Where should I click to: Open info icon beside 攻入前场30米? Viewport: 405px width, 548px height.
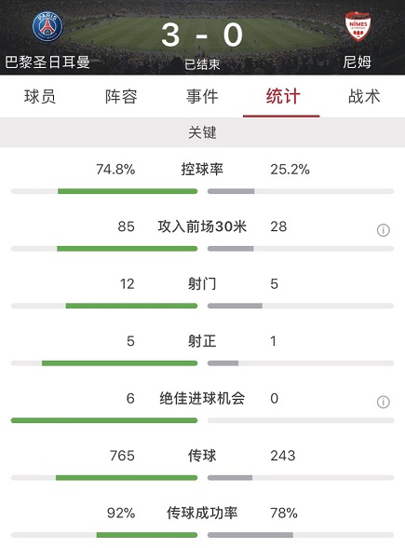point(383,230)
